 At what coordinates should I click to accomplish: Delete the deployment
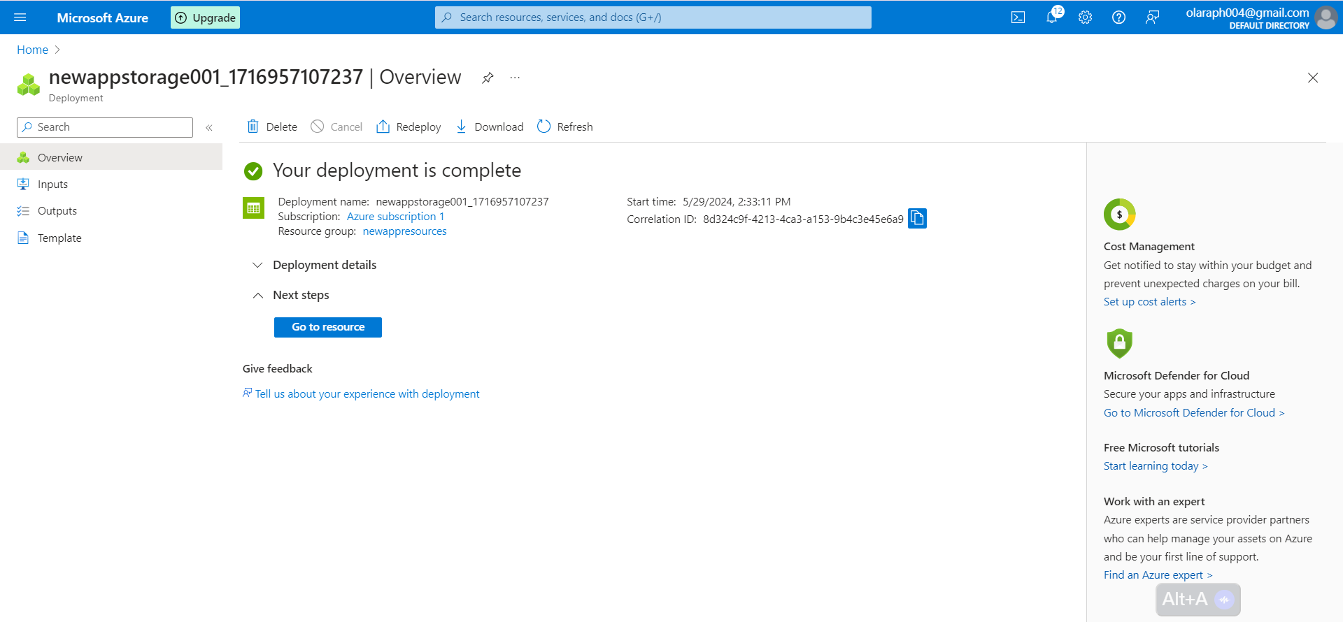tap(272, 126)
